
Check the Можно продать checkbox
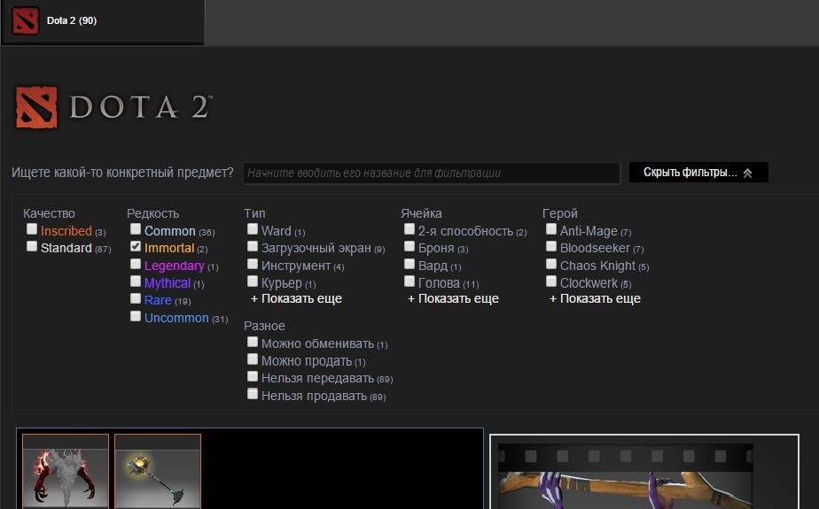click(253, 359)
